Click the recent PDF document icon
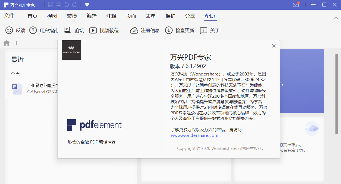 point(17,89)
